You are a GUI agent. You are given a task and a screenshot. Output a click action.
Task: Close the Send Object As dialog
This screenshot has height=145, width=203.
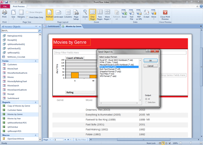(x=155, y=51)
